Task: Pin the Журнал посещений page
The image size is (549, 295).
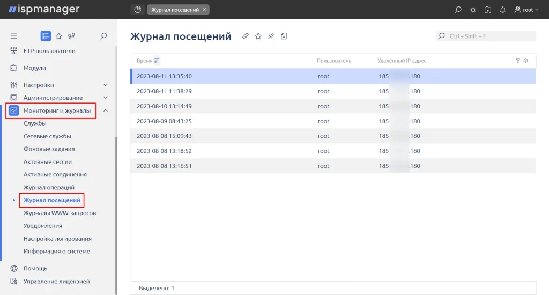Action: click(271, 36)
